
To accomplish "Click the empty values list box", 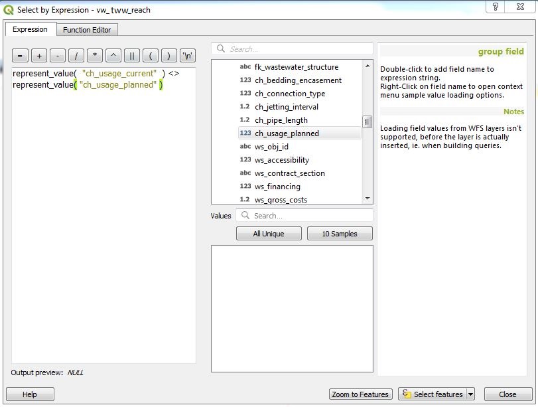I will tap(292, 309).
